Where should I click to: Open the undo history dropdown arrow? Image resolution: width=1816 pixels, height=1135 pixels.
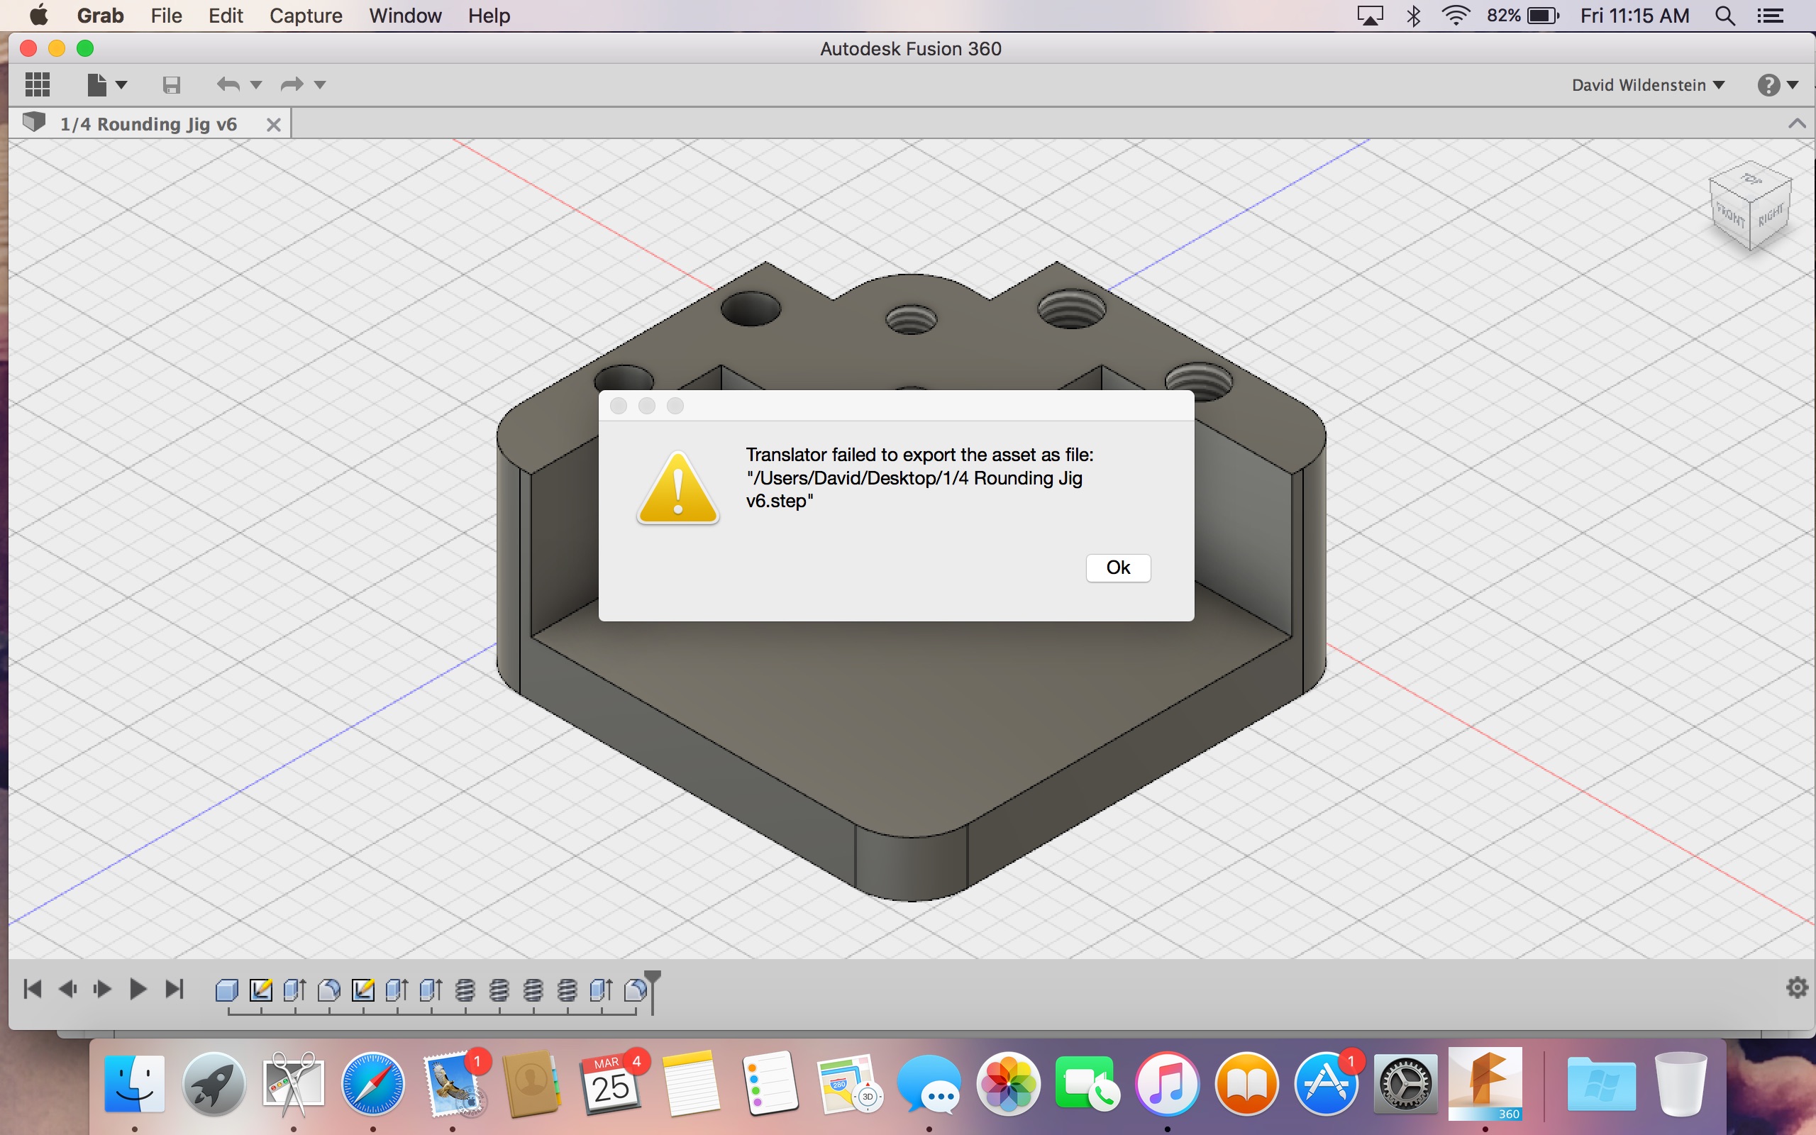click(x=256, y=85)
